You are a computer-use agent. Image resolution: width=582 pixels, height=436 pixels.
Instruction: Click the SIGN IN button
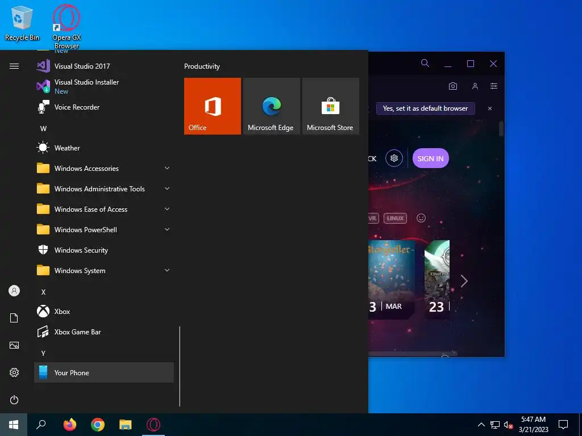click(x=431, y=158)
